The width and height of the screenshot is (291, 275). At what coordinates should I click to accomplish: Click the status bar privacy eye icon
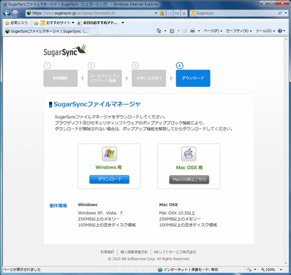coord(249,270)
